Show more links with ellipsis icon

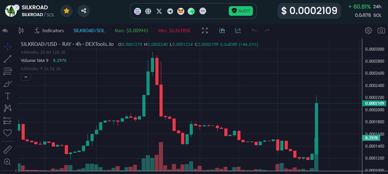(203, 11)
